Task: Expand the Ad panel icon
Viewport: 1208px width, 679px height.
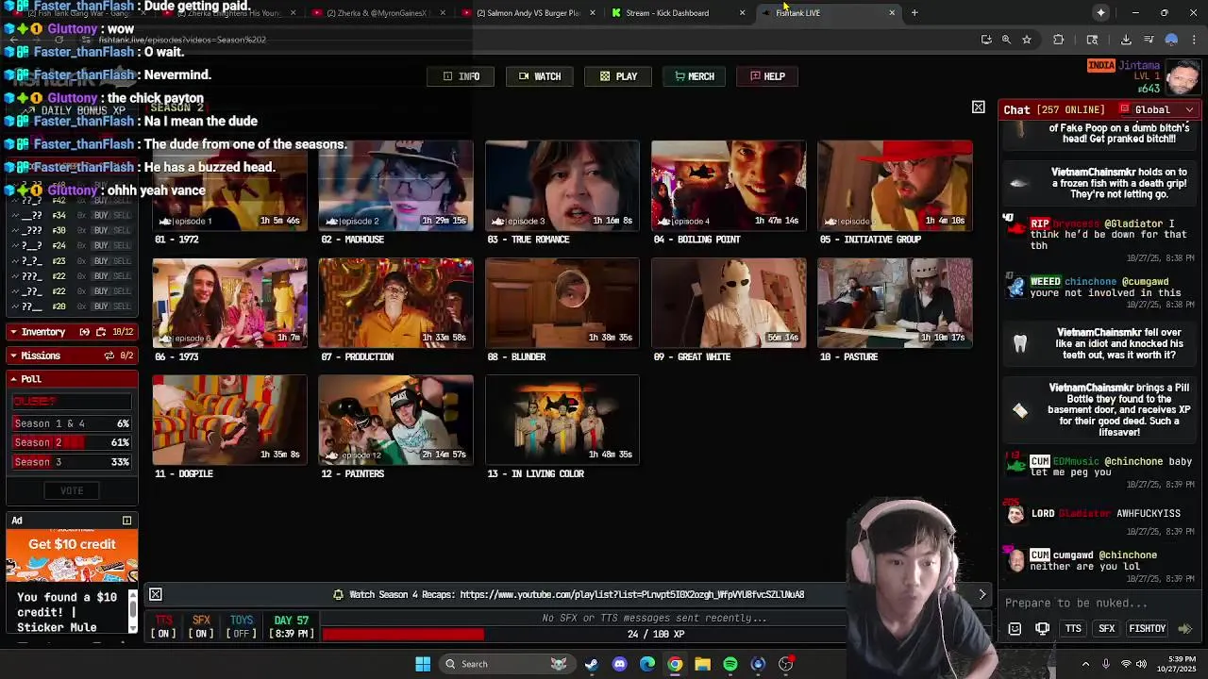Action: (x=126, y=521)
